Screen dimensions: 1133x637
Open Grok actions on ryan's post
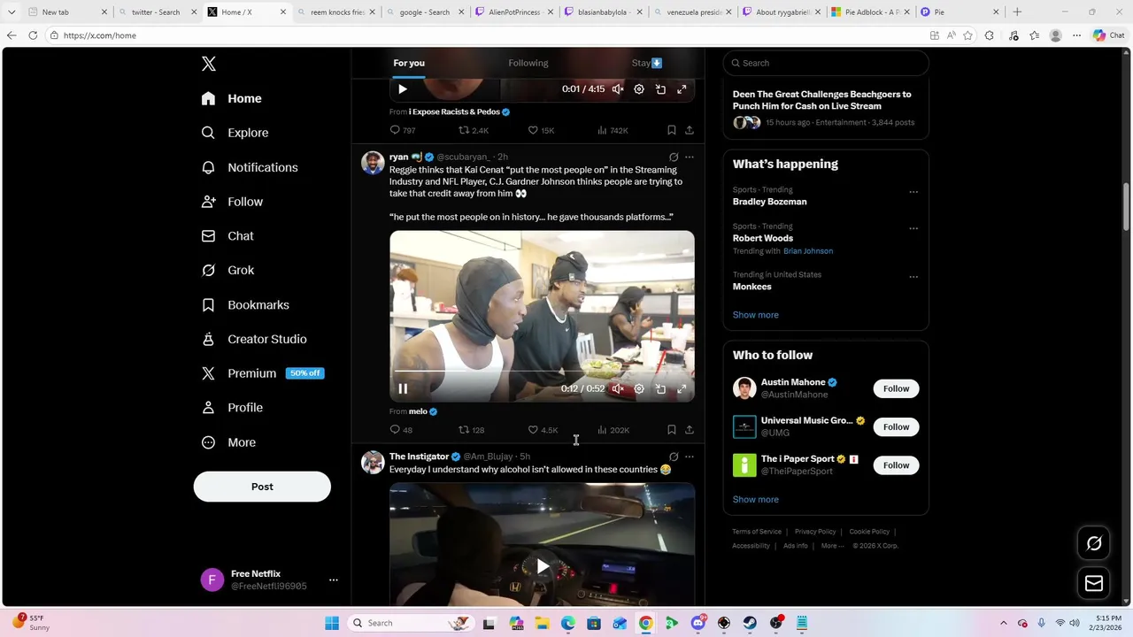tap(674, 157)
